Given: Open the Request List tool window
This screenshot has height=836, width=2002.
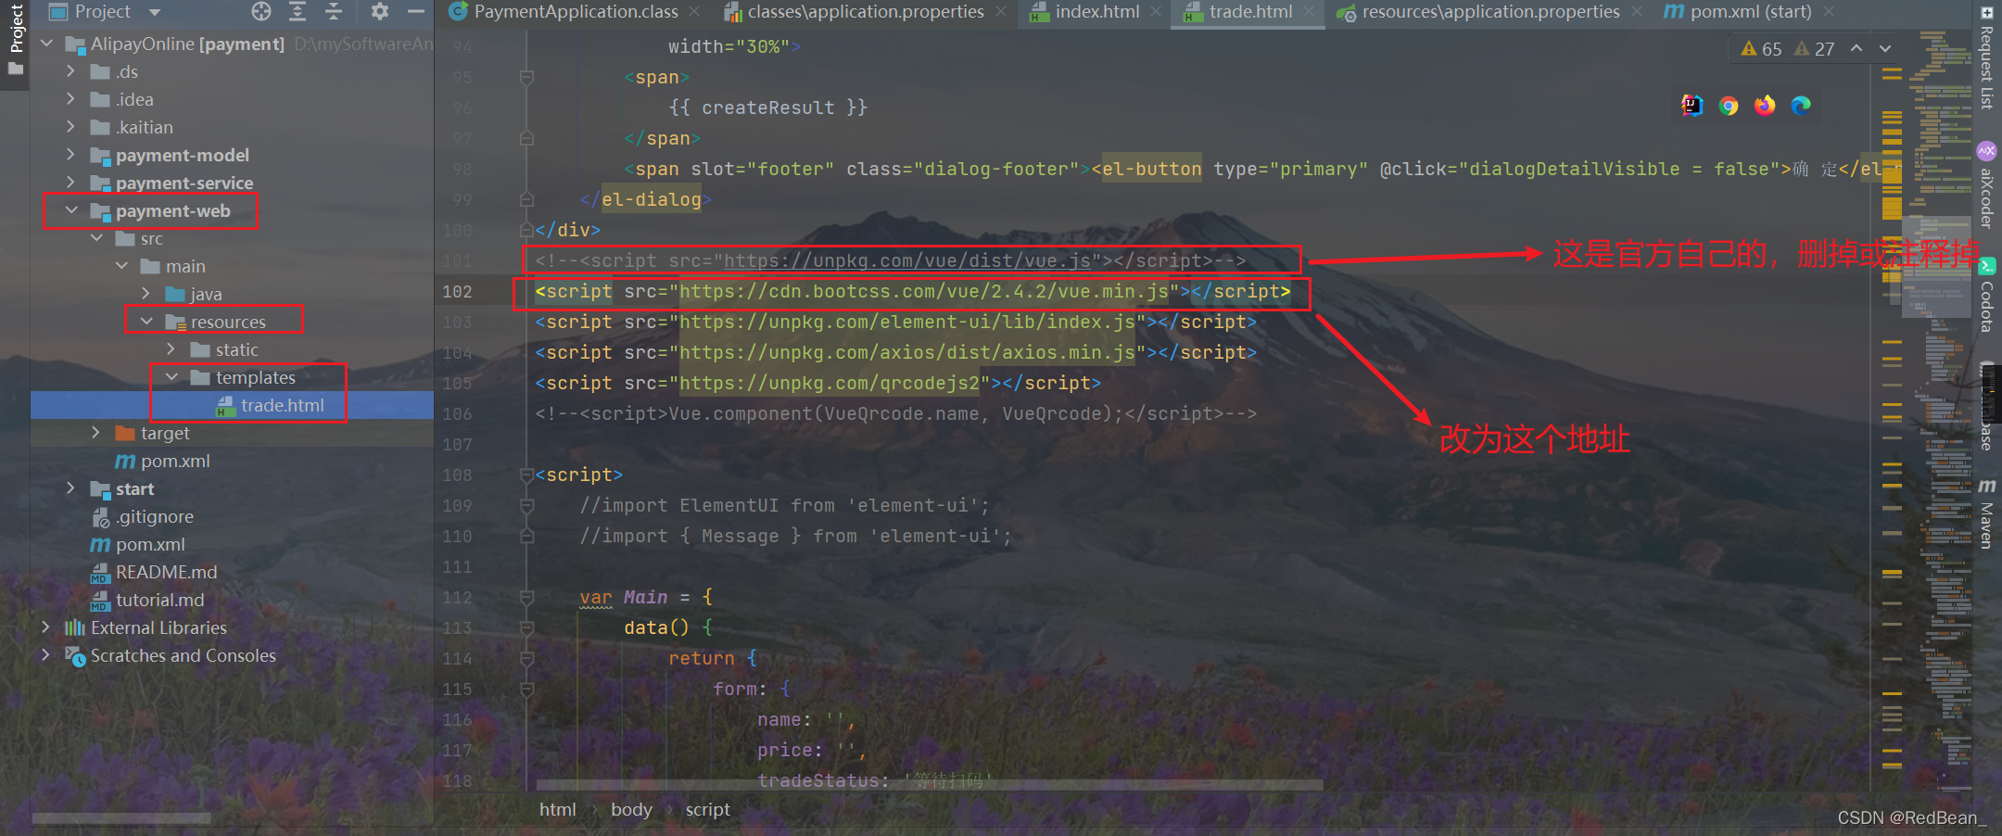Looking at the screenshot, I should tap(1986, 59).
